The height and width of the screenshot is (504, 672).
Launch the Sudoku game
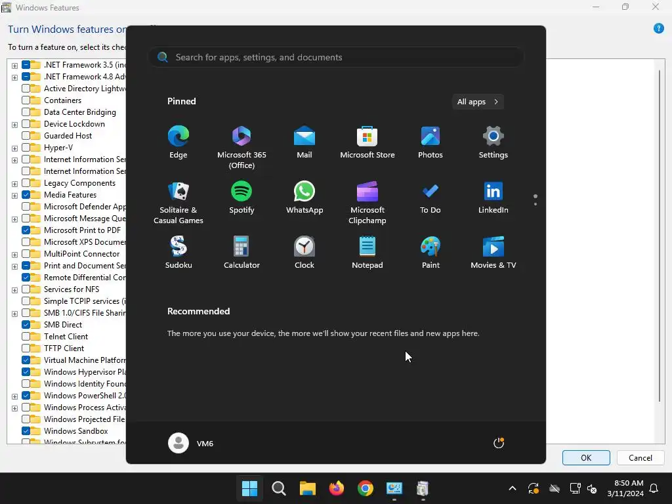tap(178, 253)
